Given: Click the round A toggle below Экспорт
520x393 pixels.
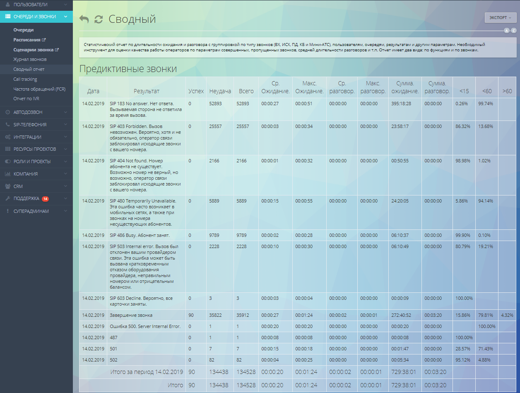Looking at the screenshot, I should pos(506,31).
